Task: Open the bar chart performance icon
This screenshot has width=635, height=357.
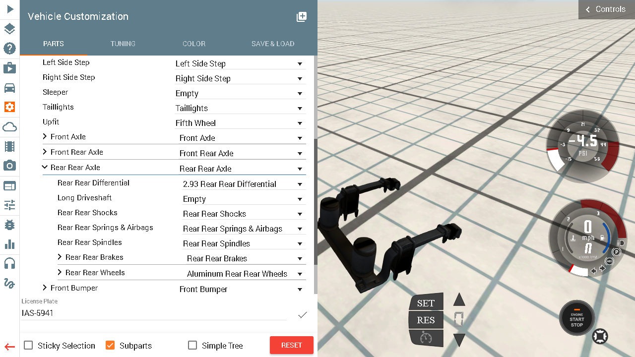Action: pyautogui.click(x=9, y=244)
